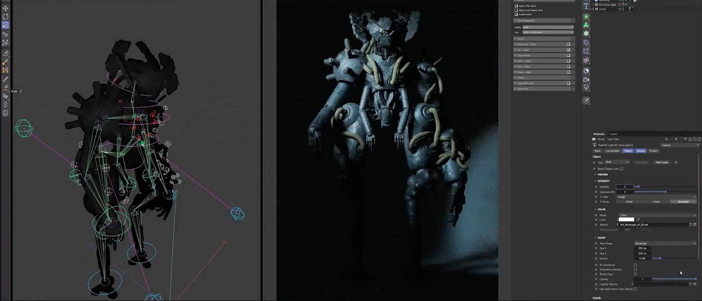Click the camera object icon
This screenshot has width=702, height=301.
586,79
